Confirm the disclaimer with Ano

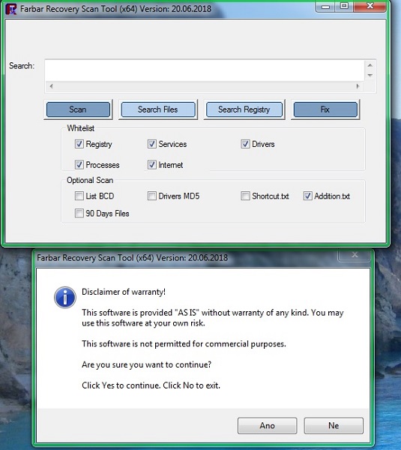point(268,425)
